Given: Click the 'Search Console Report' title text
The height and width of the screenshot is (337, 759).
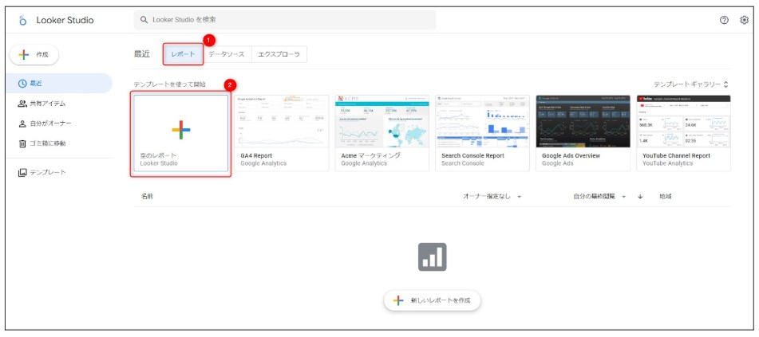Looking at the screenshot, I should pos(472,155).
